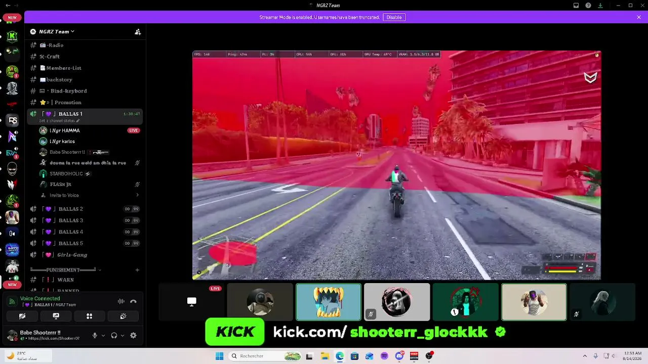The width and height of the screenshot is (648, 364).
Task: Disconnect from voice with the hang-up icon
Action: pos(133,301)
